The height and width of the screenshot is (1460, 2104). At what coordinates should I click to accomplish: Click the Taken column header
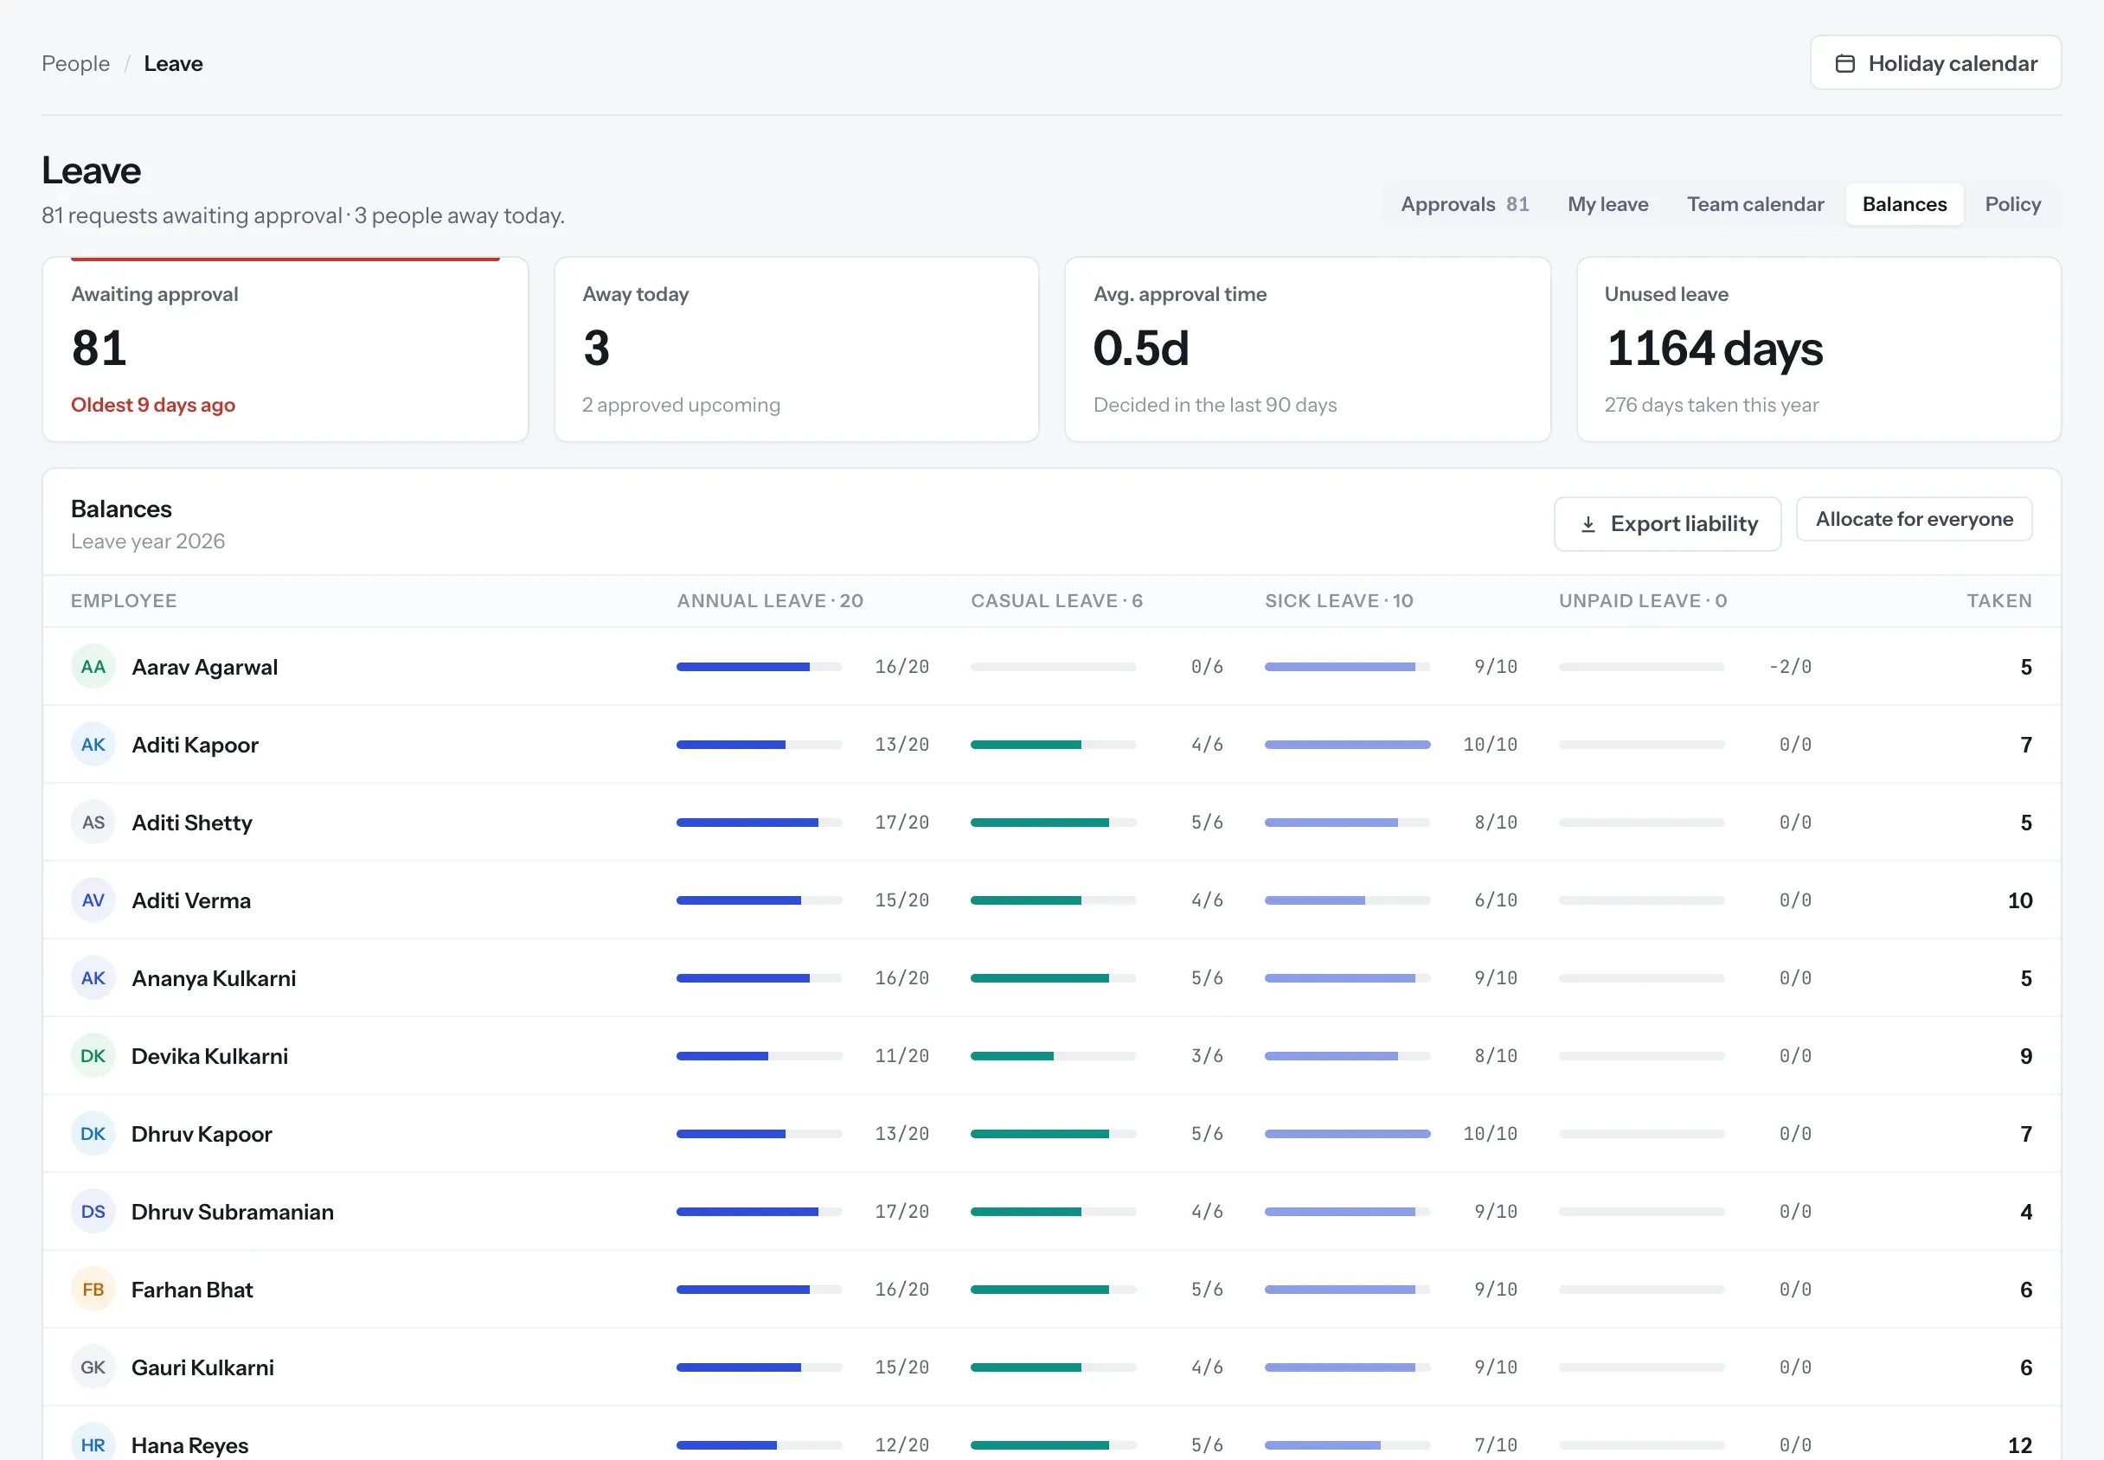tap(1998, 601)
